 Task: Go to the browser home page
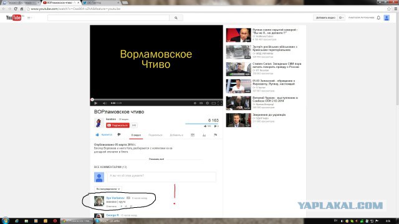click(22, 9)
